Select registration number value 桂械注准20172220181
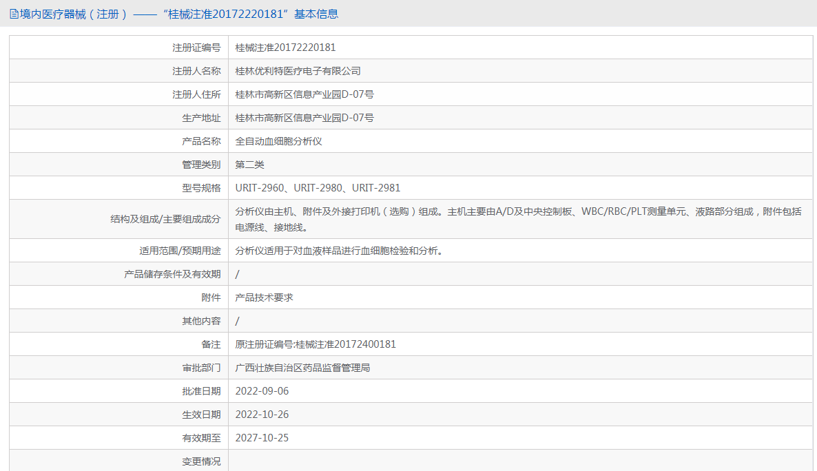Viewport: 817px width, 471px height. pos(285,48)
